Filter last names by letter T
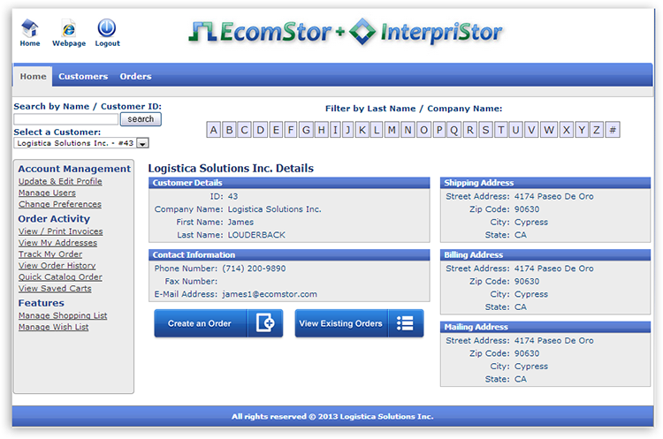Image resolution: width=663 pixels, height=439 pixels. pos(501,130)
